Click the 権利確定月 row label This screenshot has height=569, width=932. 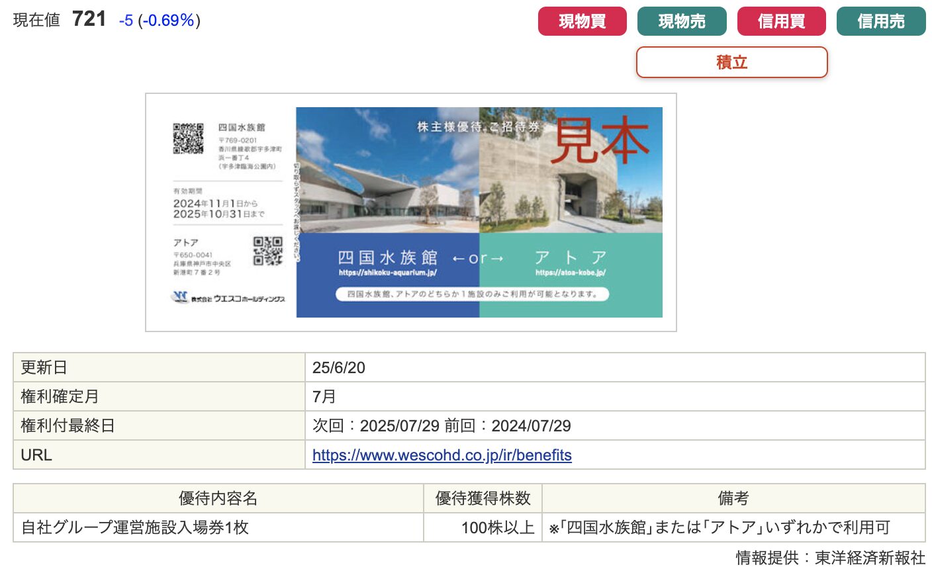click(159, 396)
